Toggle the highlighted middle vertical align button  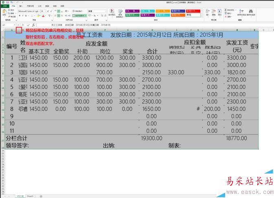pos(59,11)
